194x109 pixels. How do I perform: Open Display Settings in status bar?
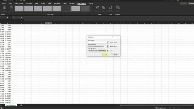160,108
